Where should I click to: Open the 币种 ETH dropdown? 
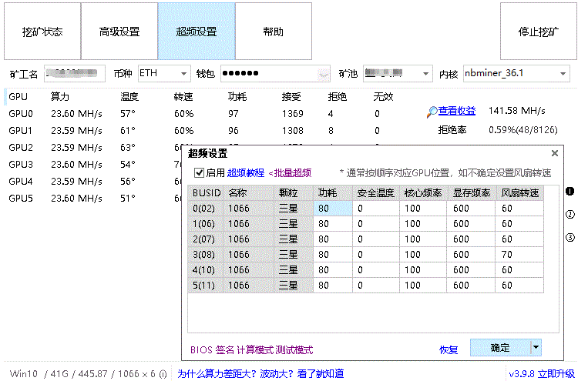[184, 74]
